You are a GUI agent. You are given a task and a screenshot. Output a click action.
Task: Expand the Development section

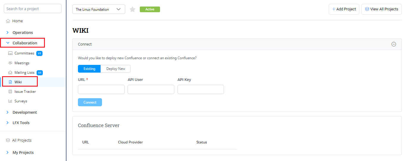tap(8, 112)
